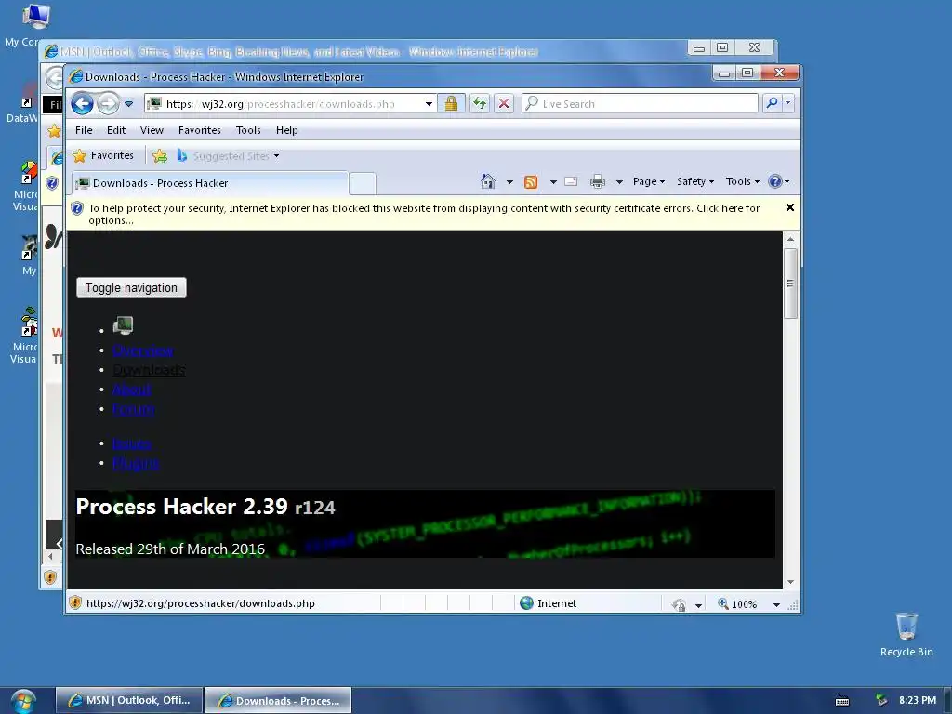Click the scroll up arrow of page scrollbar
The image size is (952, 714).
point(790,239)
